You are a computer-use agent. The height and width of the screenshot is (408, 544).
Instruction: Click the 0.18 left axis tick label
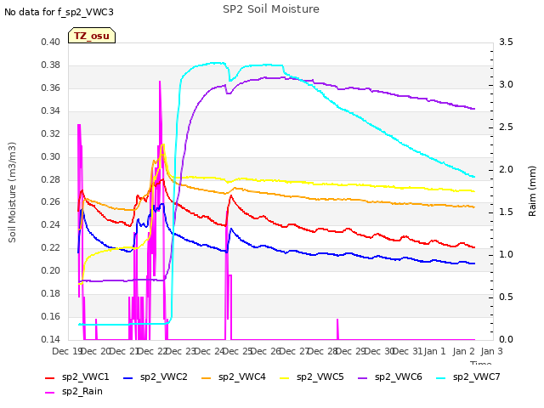coord(51,293)
